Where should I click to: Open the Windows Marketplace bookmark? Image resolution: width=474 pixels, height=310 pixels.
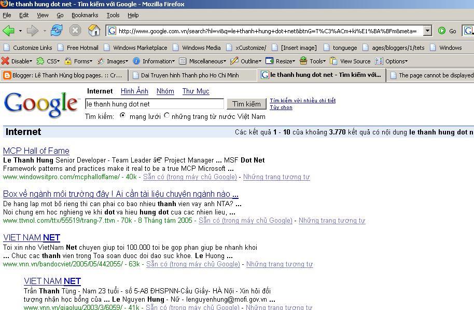tap(135, 48)
